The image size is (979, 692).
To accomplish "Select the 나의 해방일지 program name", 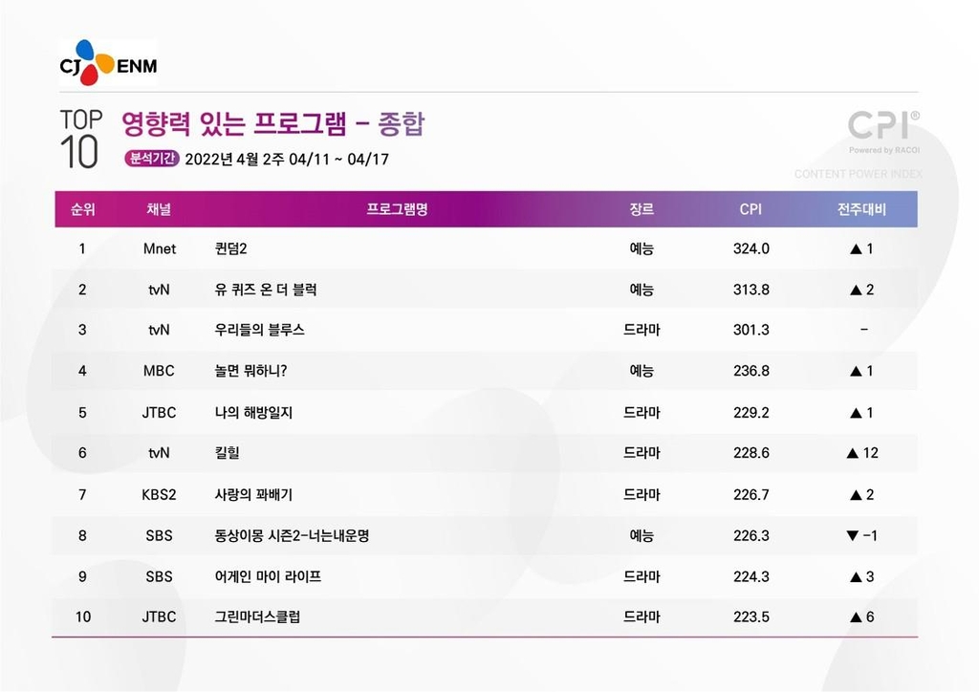I will 253,412.
